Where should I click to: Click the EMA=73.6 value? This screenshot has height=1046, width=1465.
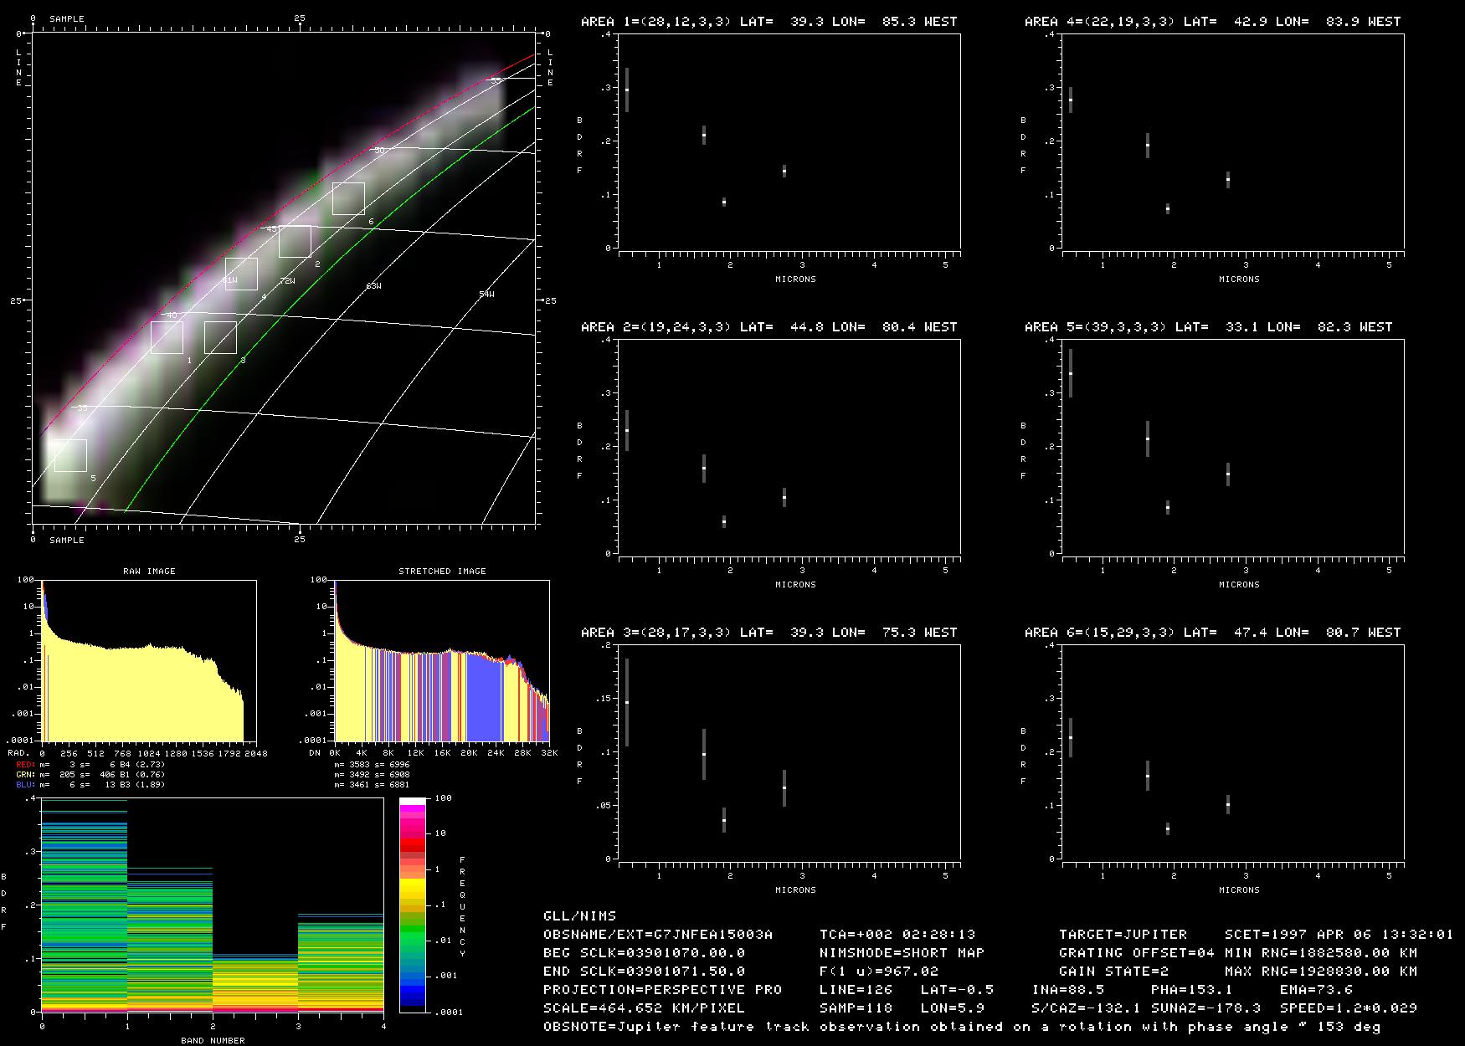click(1316, 990)
